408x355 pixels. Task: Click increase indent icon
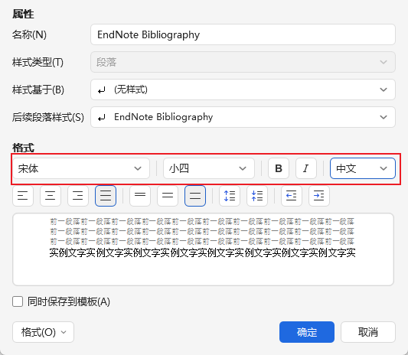tap(319, 196)
